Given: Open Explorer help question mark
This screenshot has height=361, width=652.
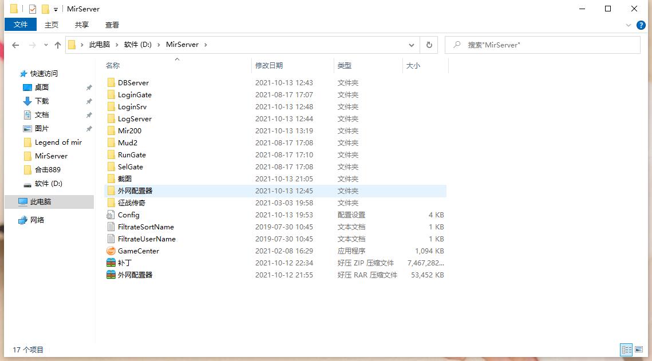Looking at the screenshot, I should (641, 25).
